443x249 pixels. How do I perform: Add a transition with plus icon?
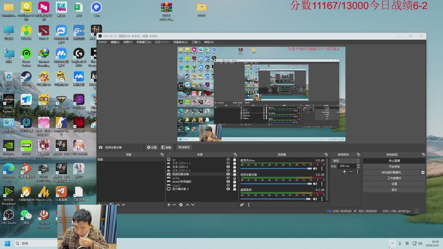(x=344, y=172)
